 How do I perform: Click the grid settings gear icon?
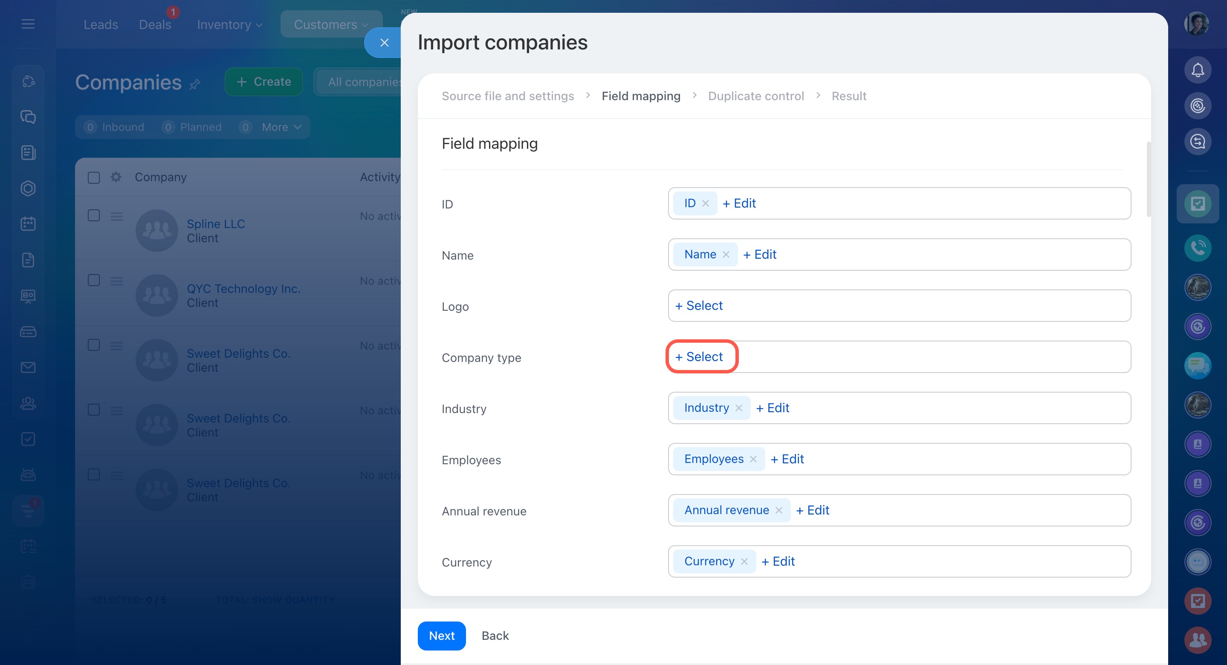click(116, 177)
